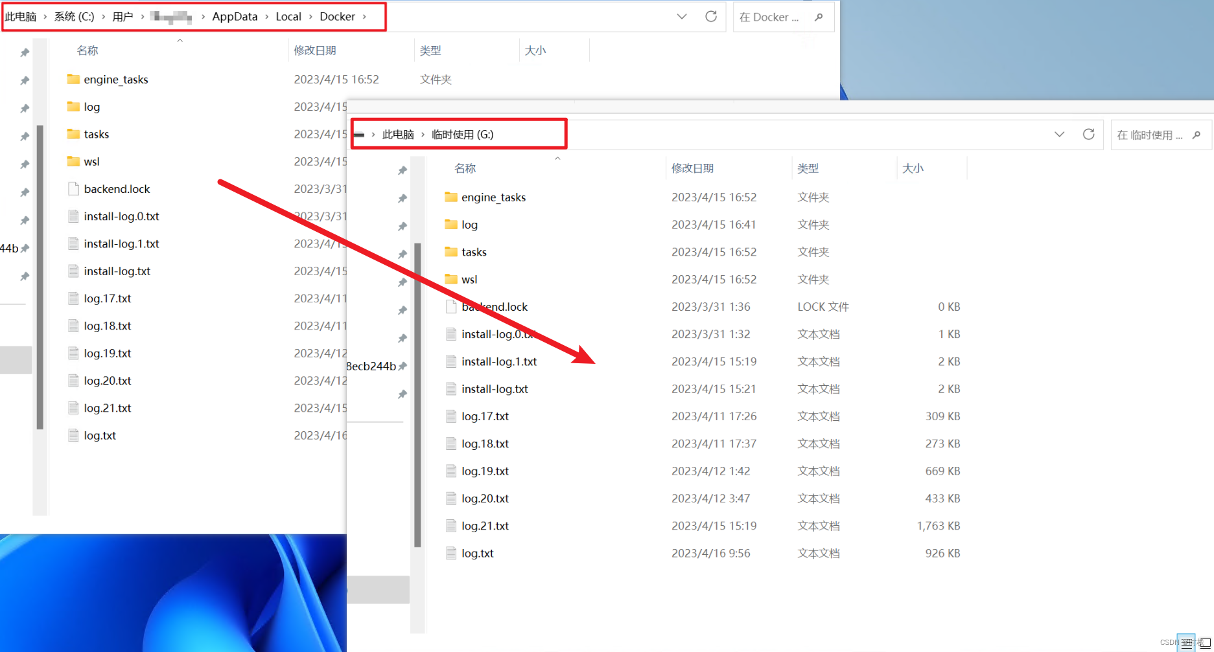The width and height of the screenshot is (1214, 652).
Task: Sort by 修改日期 column in Docker window
Action: (x=314, y=51)
